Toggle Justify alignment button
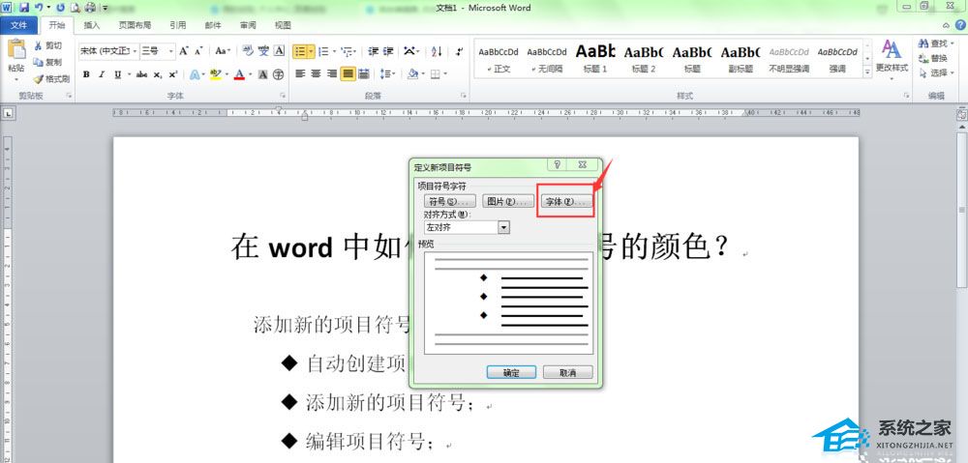Screen dimensions: 968x463 348,74
